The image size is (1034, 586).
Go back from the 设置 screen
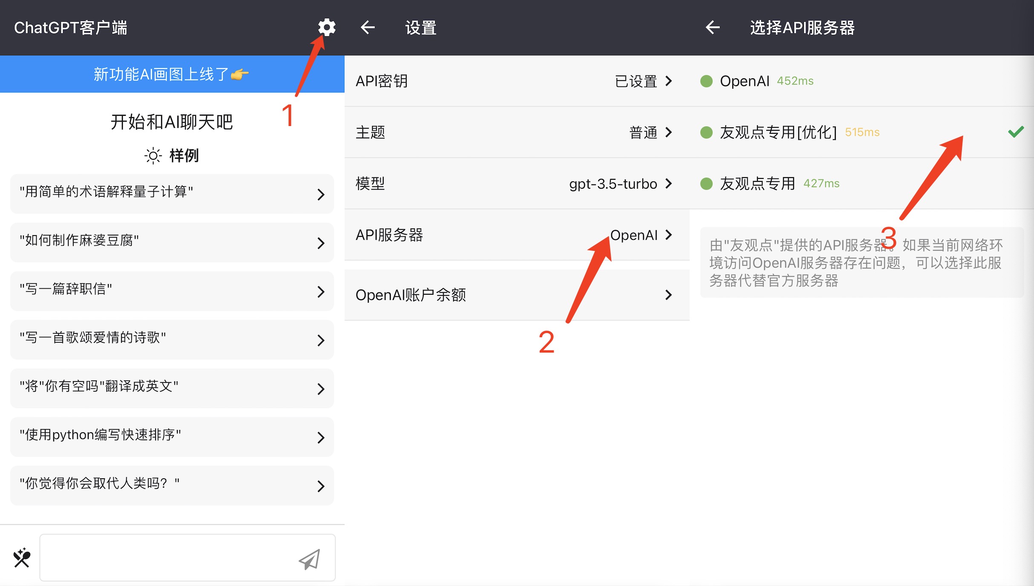point(367,28)
